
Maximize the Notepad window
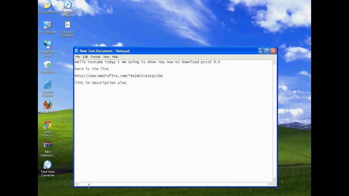[x=267, y=51]
